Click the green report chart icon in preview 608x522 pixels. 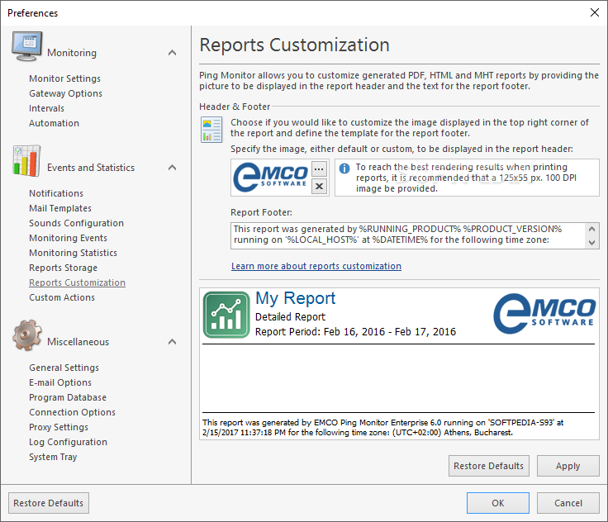pyautogui.click(x=226, y=315)
